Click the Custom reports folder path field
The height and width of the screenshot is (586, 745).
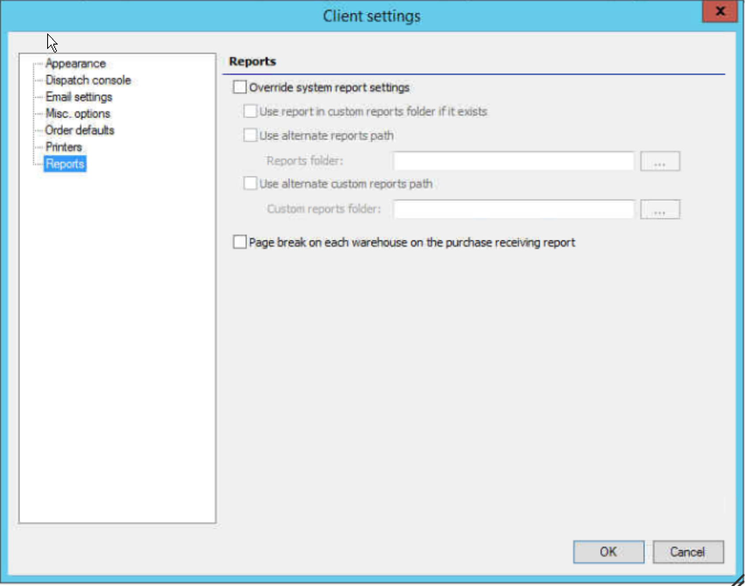[514, 209]
